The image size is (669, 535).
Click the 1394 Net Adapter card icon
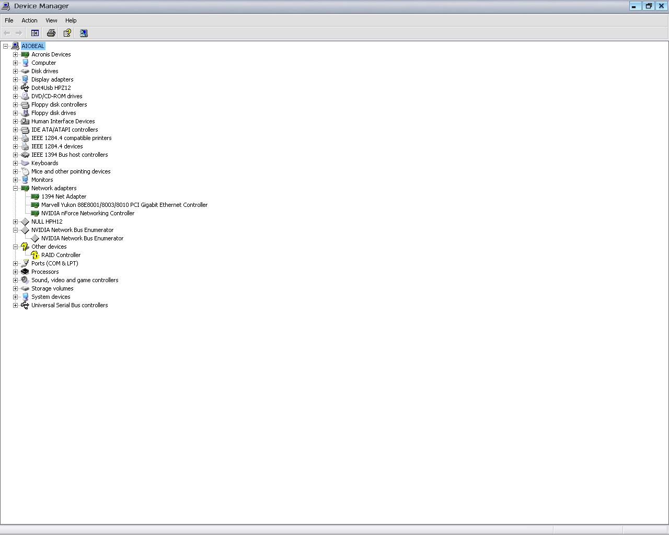click(35, 196)
